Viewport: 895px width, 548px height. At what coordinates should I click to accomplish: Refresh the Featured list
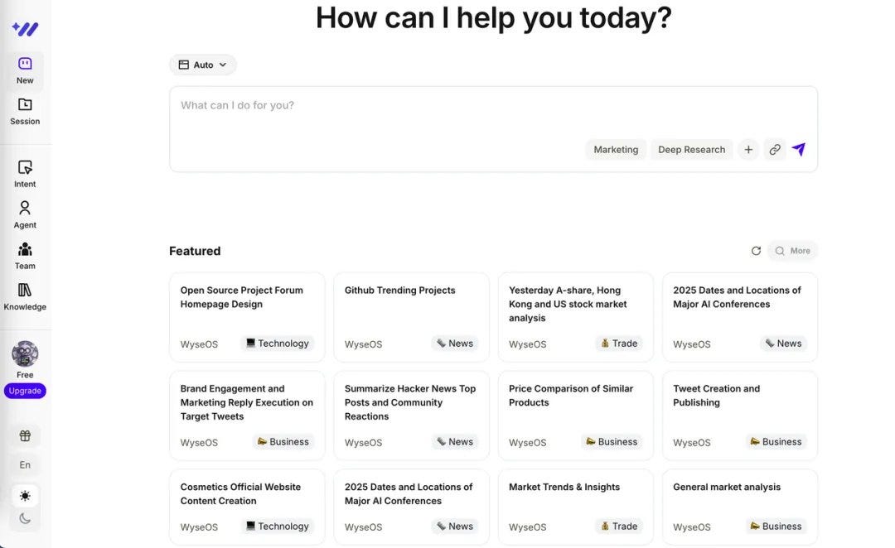point(756,250)
